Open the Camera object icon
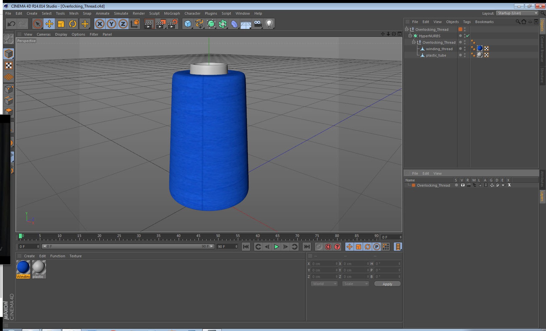The height and width of the screenshot is (331, 546). click(x=258, y=24)
